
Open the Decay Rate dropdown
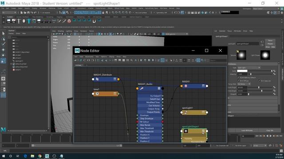click(x=244, y=84)
